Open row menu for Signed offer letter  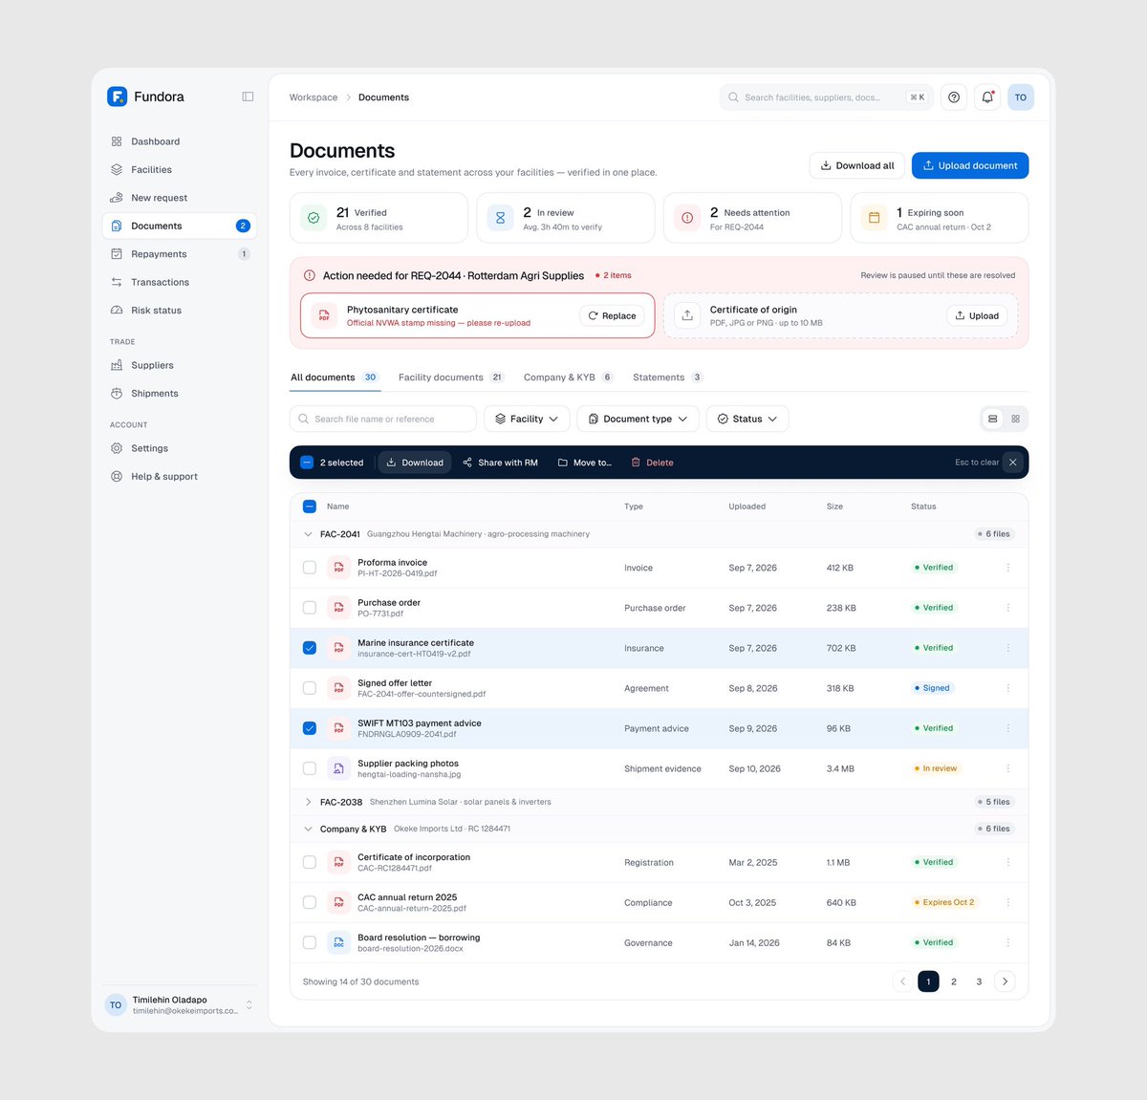[x=1007, y=688]
